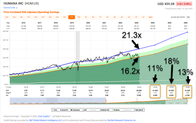This screenshot has height=123, width=196.
Task: Grab the left orange range-slider handle
Action: [x=106, y=101]
